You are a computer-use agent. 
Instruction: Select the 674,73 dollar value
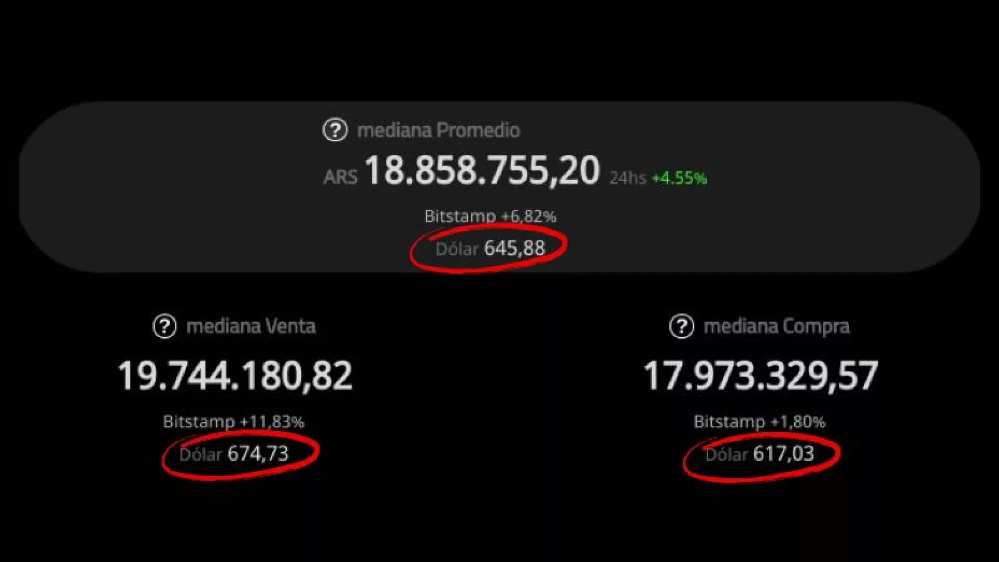pos(258,453)
